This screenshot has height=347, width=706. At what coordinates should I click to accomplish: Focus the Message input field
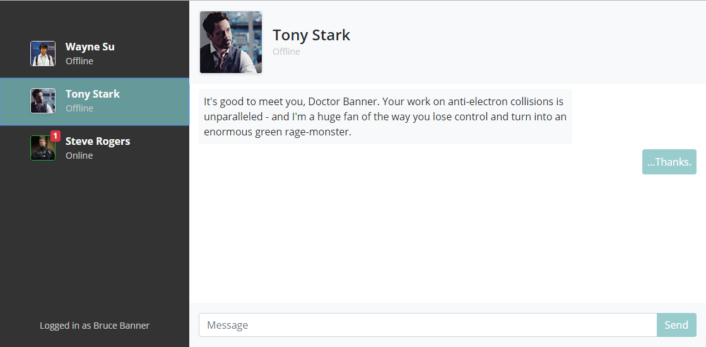coord(428,325)
